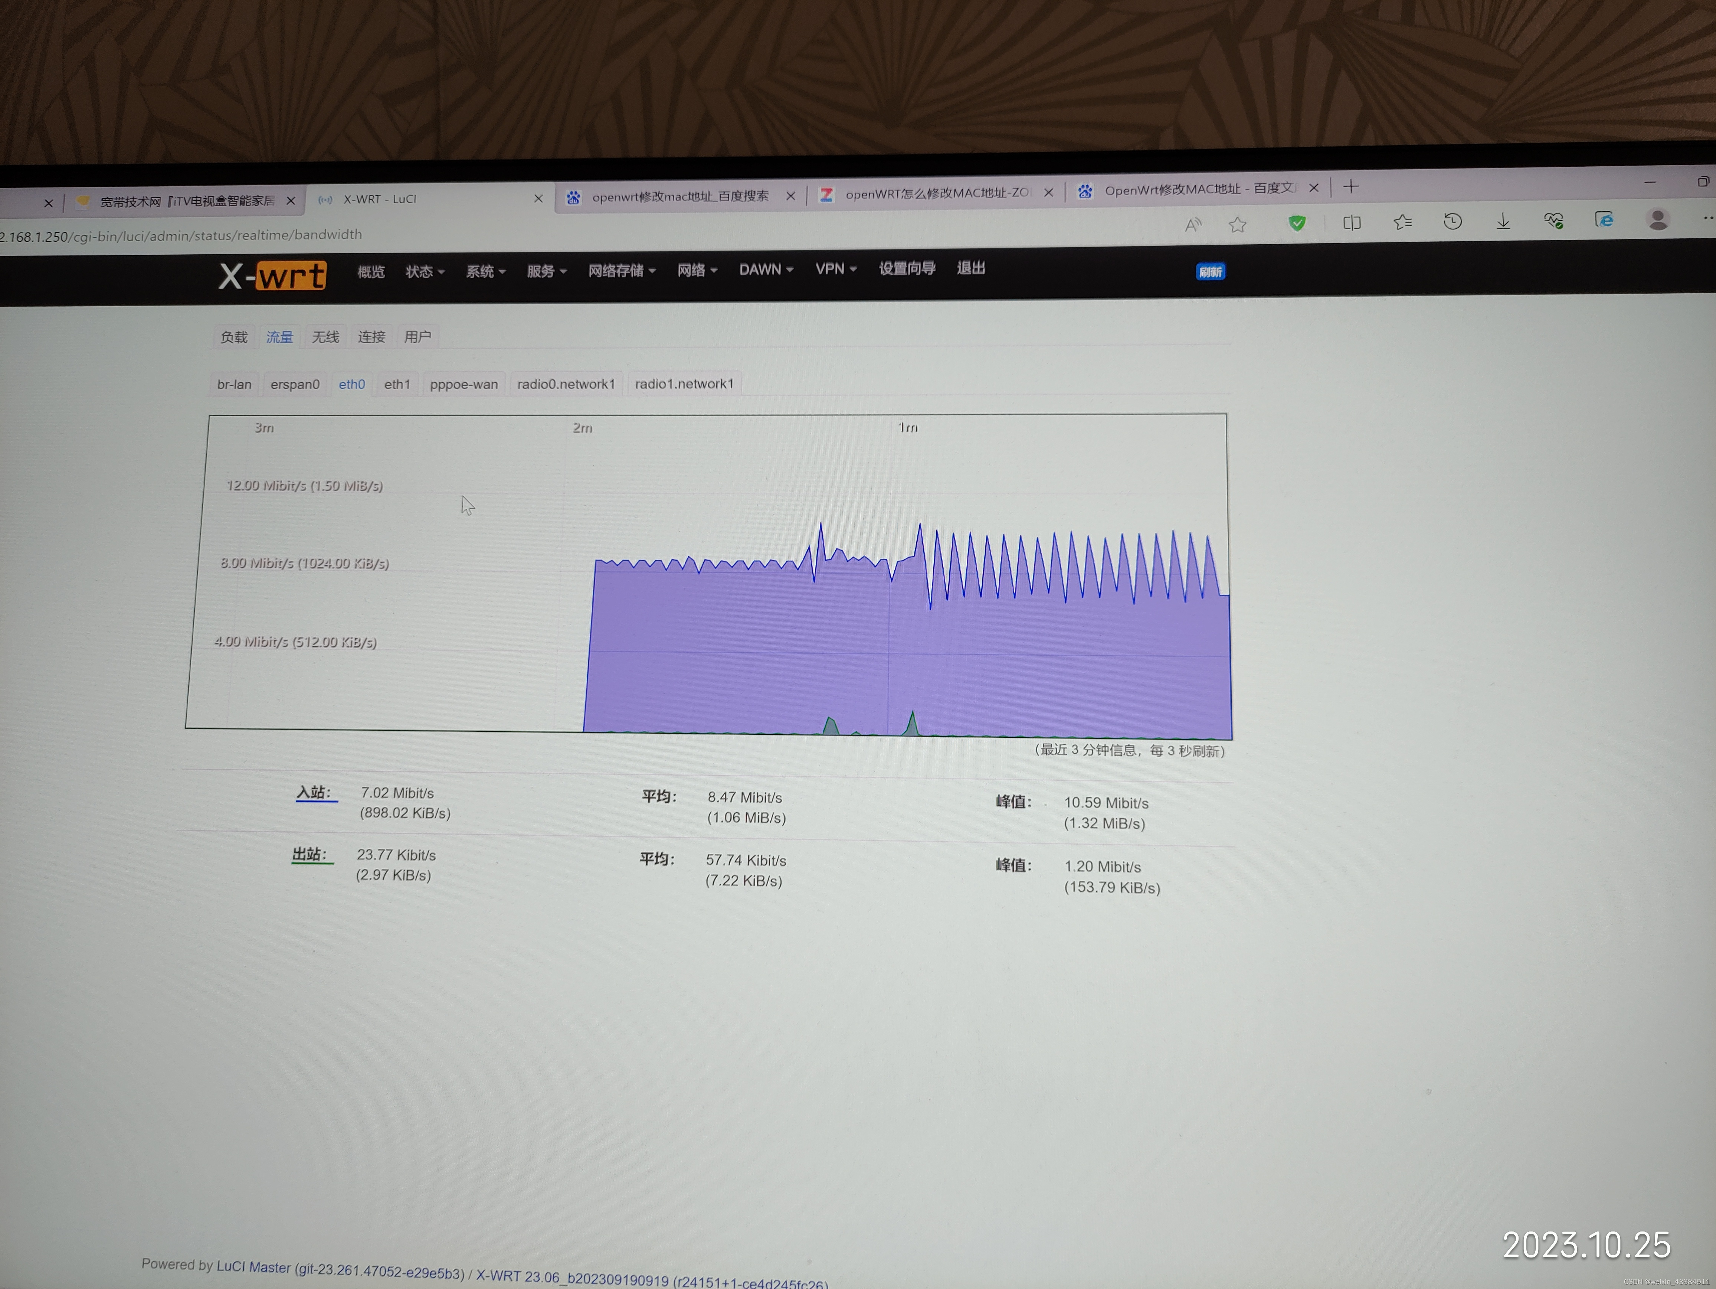The image size is (1716, 1289).
Task: Expand the 状态 dropdown menu
Action: coord(424,272)
